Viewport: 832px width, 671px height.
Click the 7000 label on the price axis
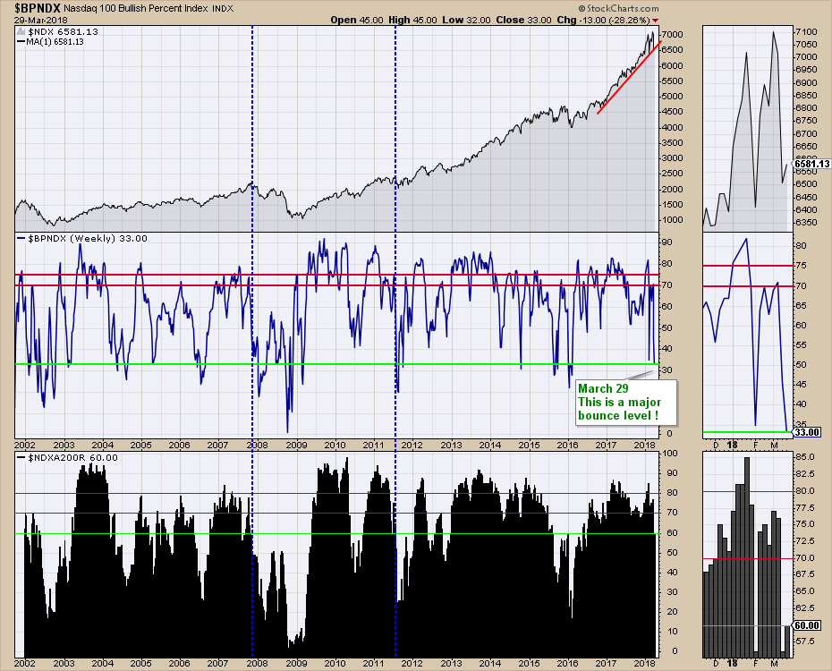[672, 35]
